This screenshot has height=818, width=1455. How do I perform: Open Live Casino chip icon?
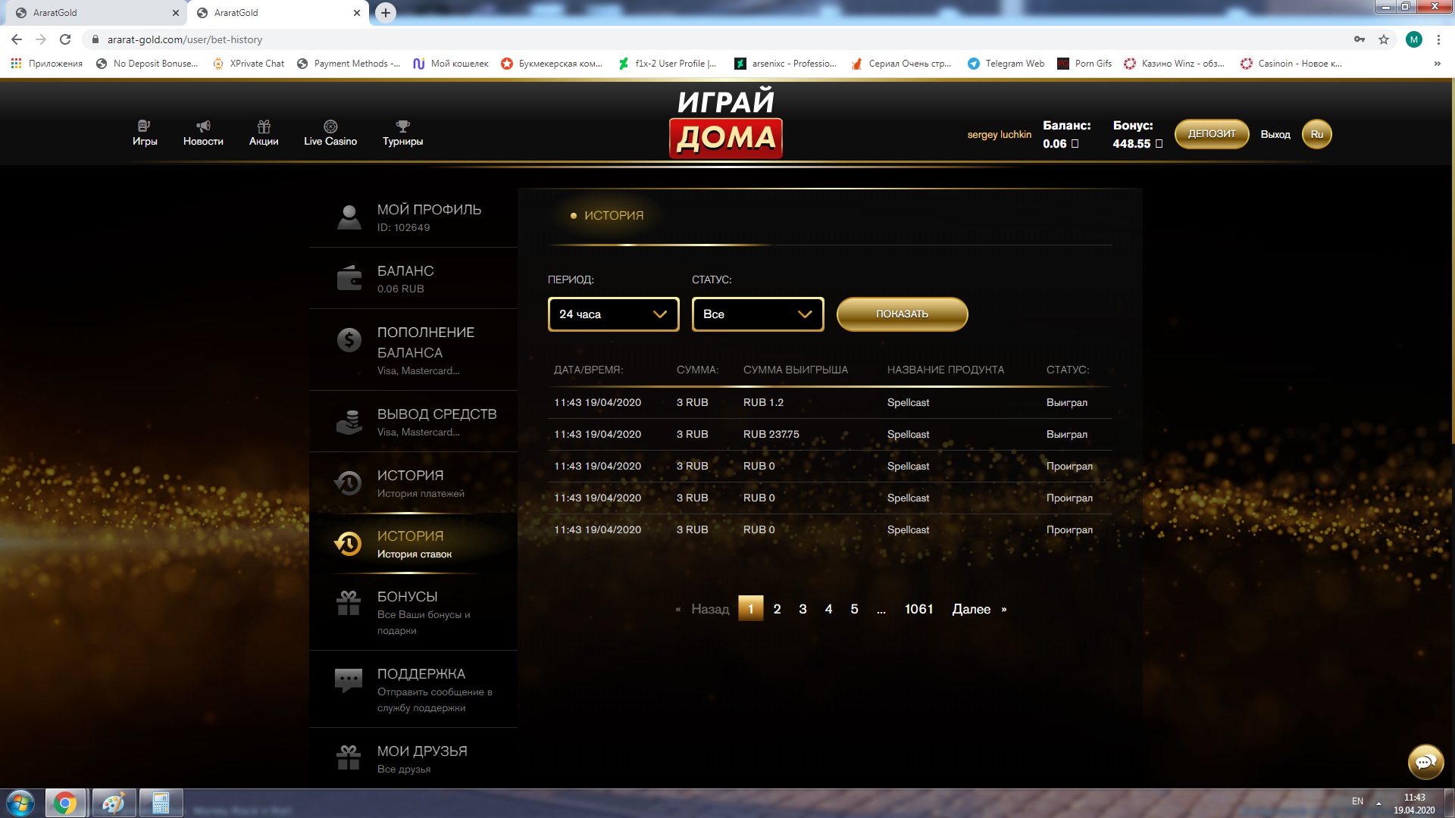(x=330, y=126)
